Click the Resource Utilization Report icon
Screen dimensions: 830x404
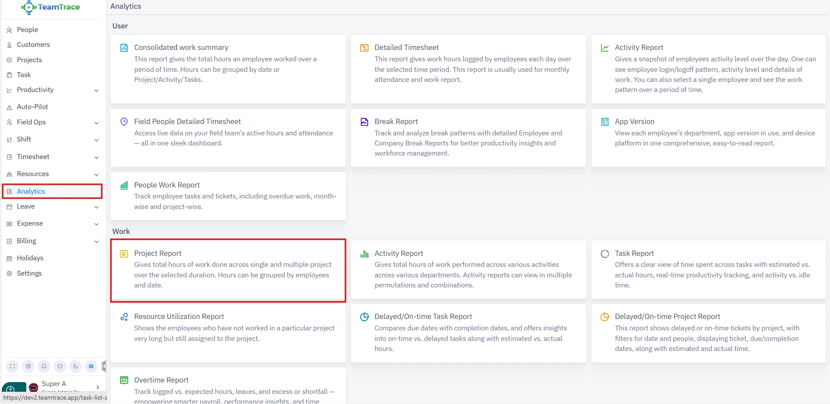pos(124,317)
